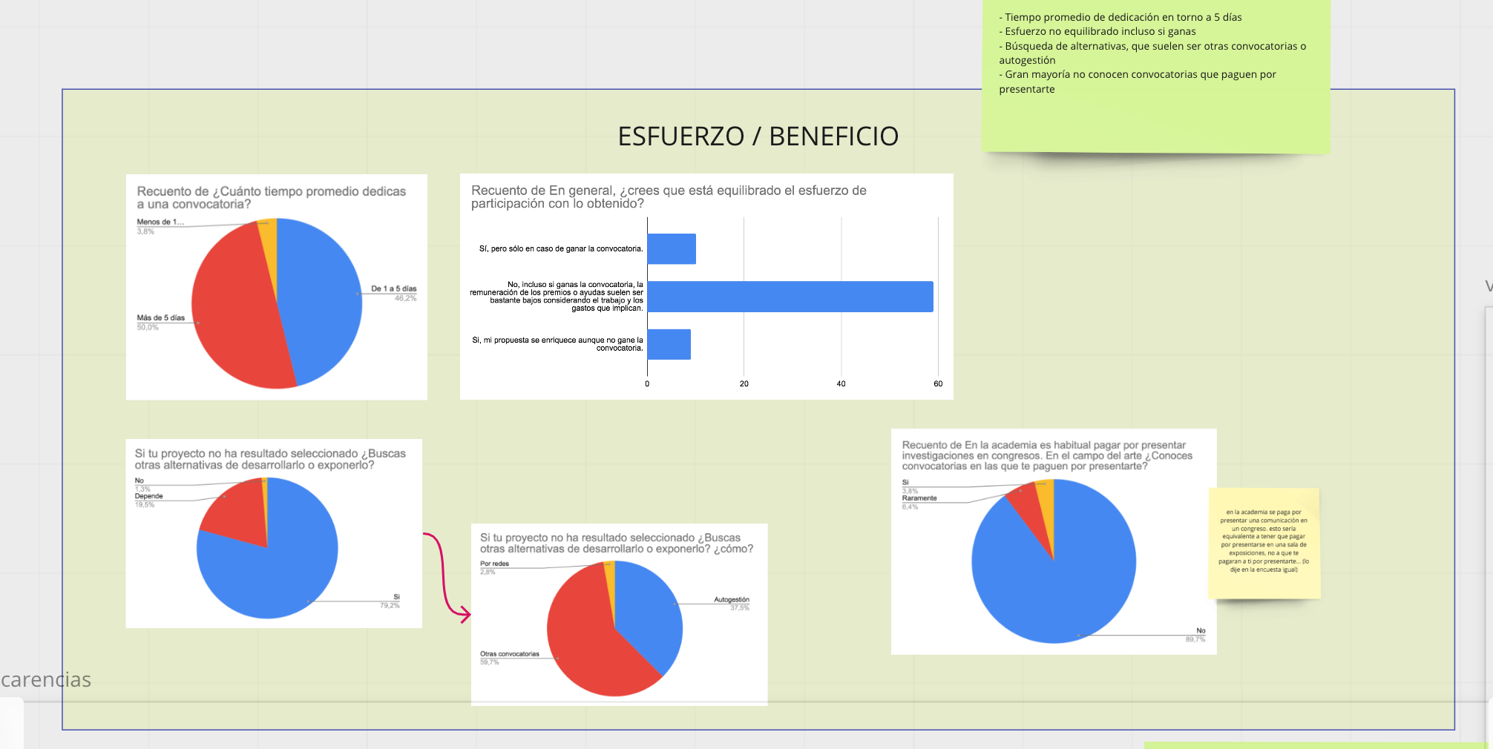Click the "40" axis value on bar chart
The image size is (1493, 749).
coord(841,383)
